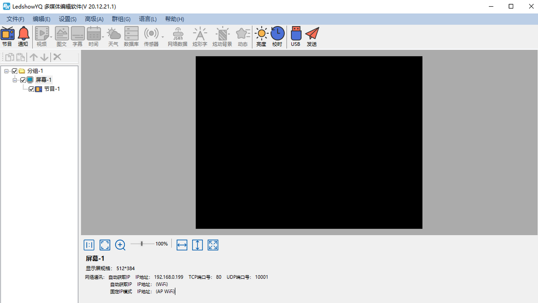Click the 节目 (Program) toolbar icon
The height and width of the screenshot is (303, 538).
[x=8, y=36]
